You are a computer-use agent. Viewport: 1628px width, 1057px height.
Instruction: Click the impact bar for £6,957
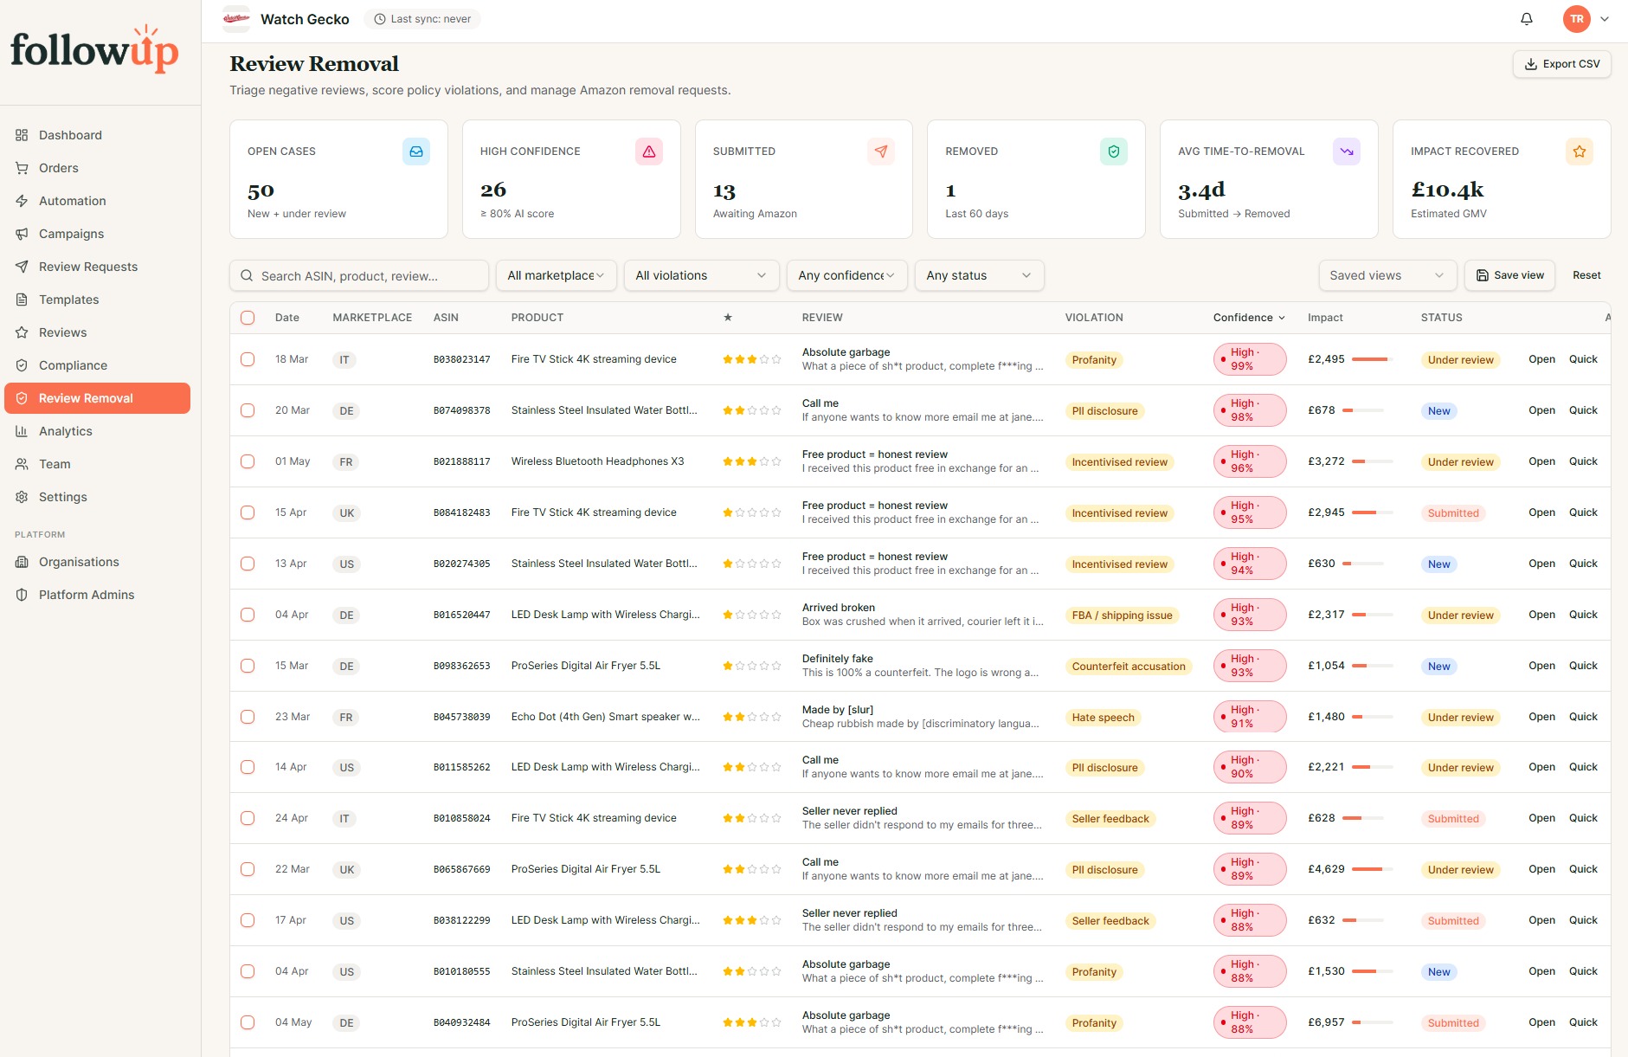[1372, 1022]
